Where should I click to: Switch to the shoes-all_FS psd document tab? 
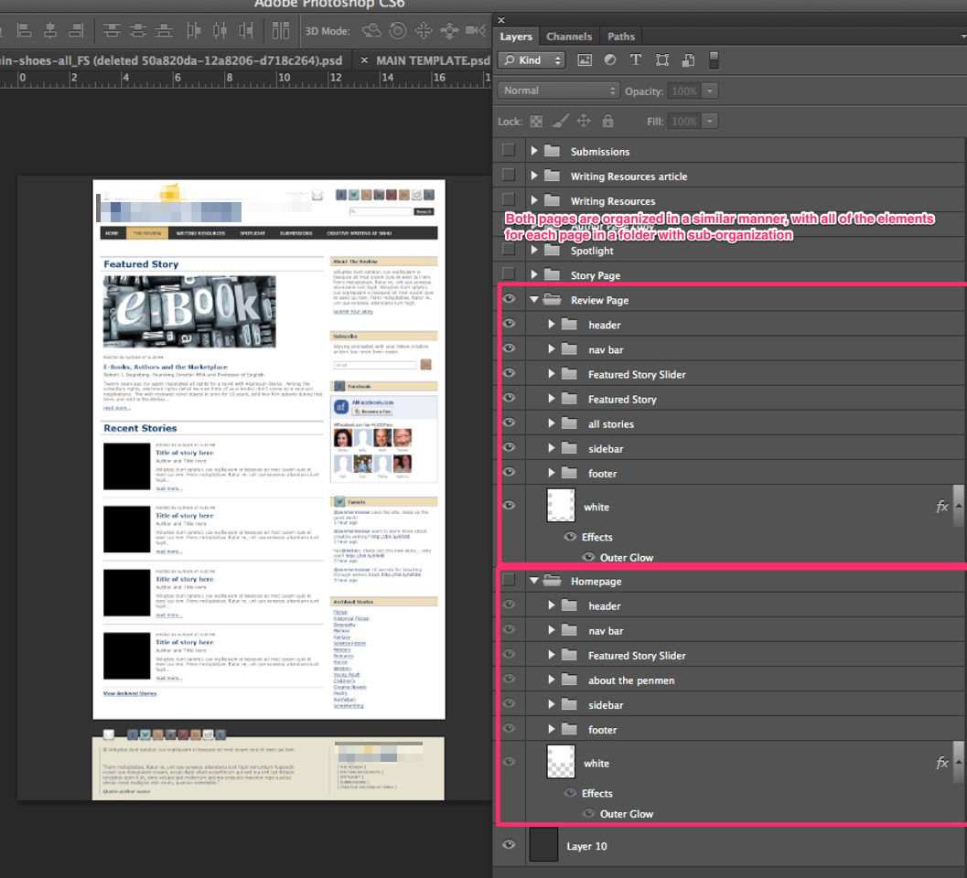coord(171,60)
